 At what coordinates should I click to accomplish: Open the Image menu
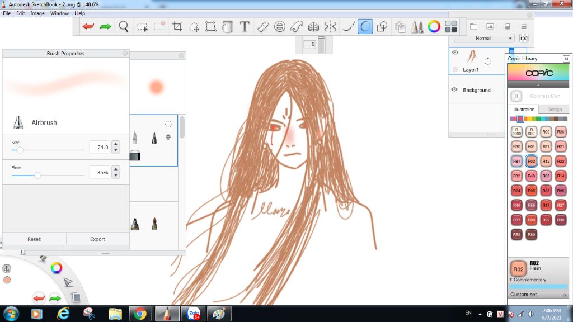click(37, 13)
